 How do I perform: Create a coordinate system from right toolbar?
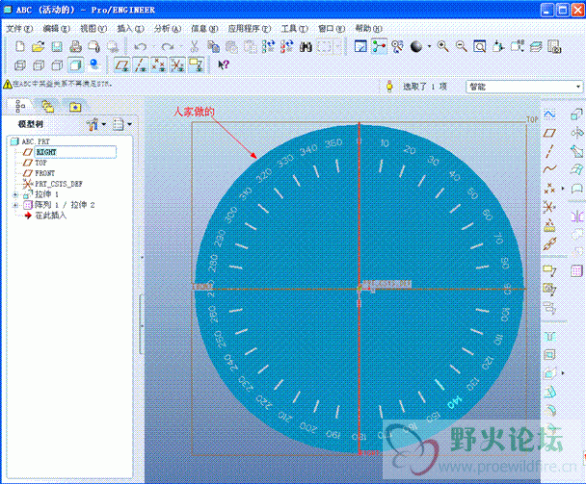click(549, 206)
